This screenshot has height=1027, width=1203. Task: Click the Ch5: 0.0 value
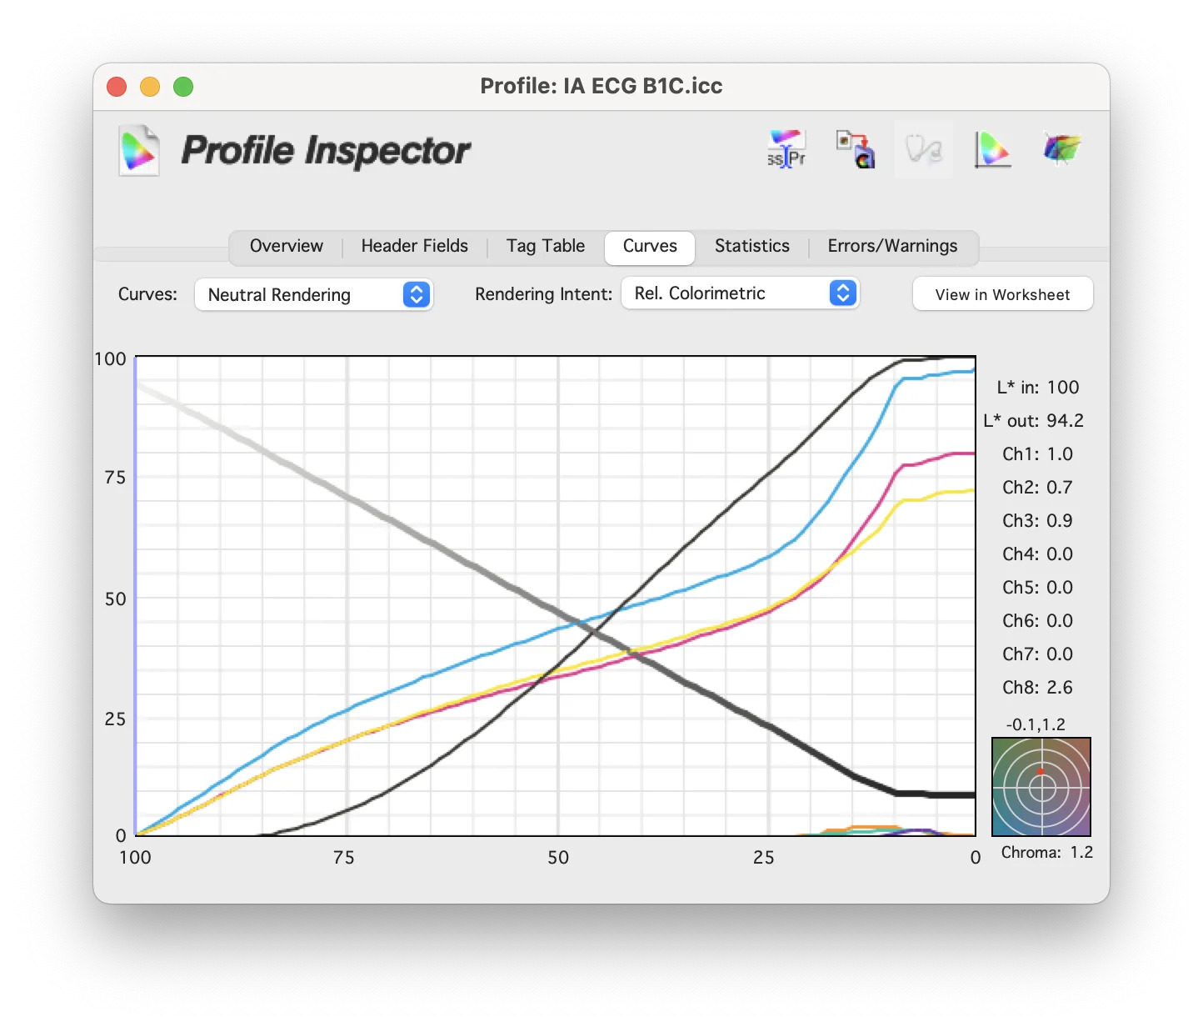point(1037,588)
